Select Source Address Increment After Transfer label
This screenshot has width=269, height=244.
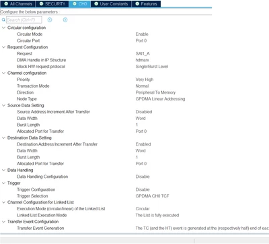click(x=53, y=112)
